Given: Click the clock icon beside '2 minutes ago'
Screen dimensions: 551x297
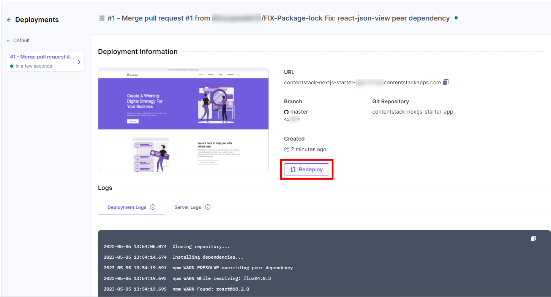Looking at the screenshot, I should click(287, 149).
